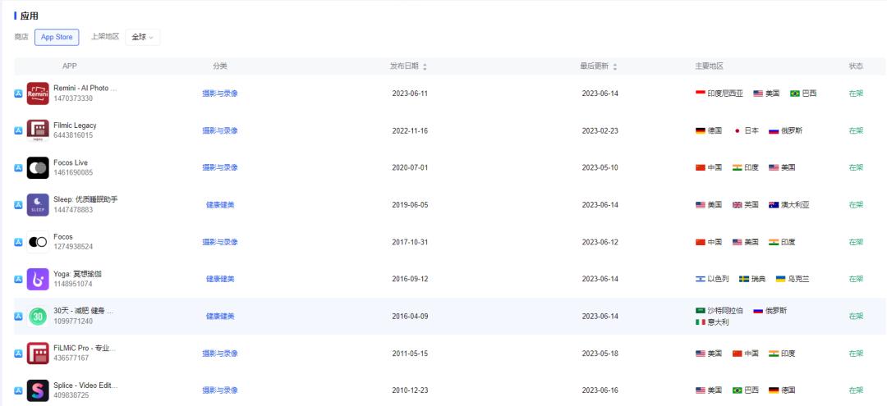Open the Remini app icon
The width and height of the screenshot is (887, 406).
pyautogui.click(x=38, y=94)
